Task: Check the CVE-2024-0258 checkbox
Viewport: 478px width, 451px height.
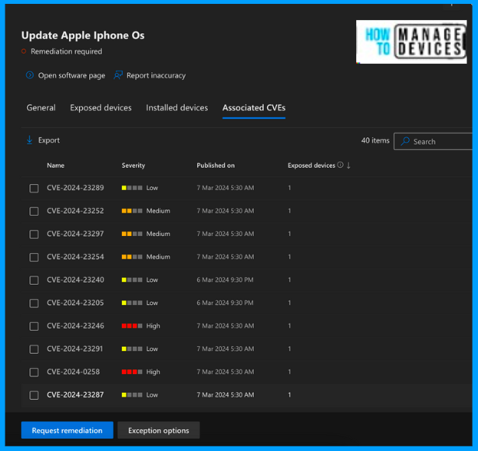Action: tap(34, 372)
